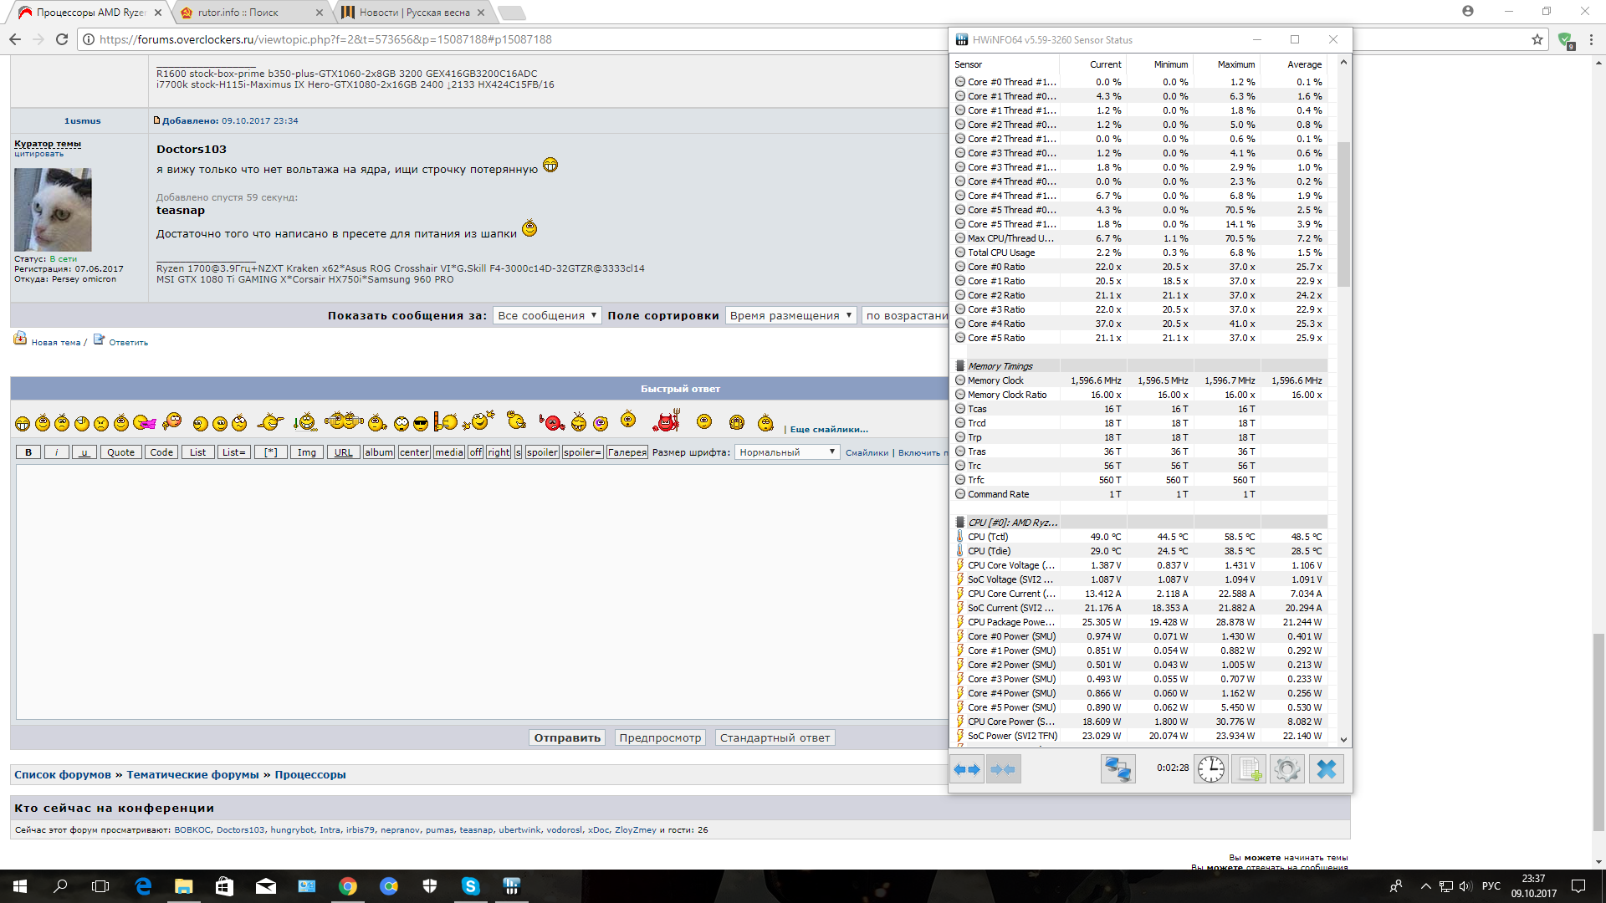This screenshot has width=1606, height=903.
Task: Toggle bold B formatting button
Action: click(28, 452)
